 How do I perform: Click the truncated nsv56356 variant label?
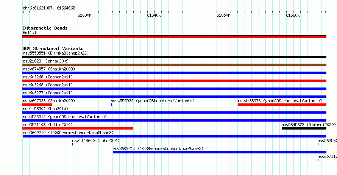[x=327, y=141]
